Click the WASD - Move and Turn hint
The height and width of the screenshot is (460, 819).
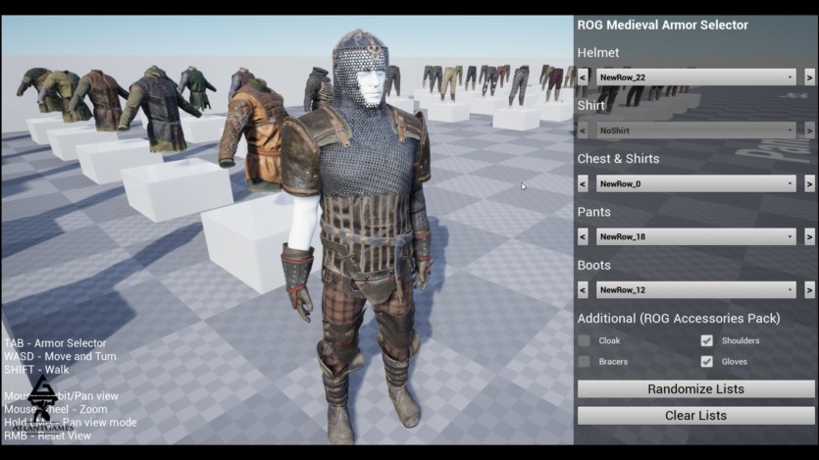tap(60, 357)
